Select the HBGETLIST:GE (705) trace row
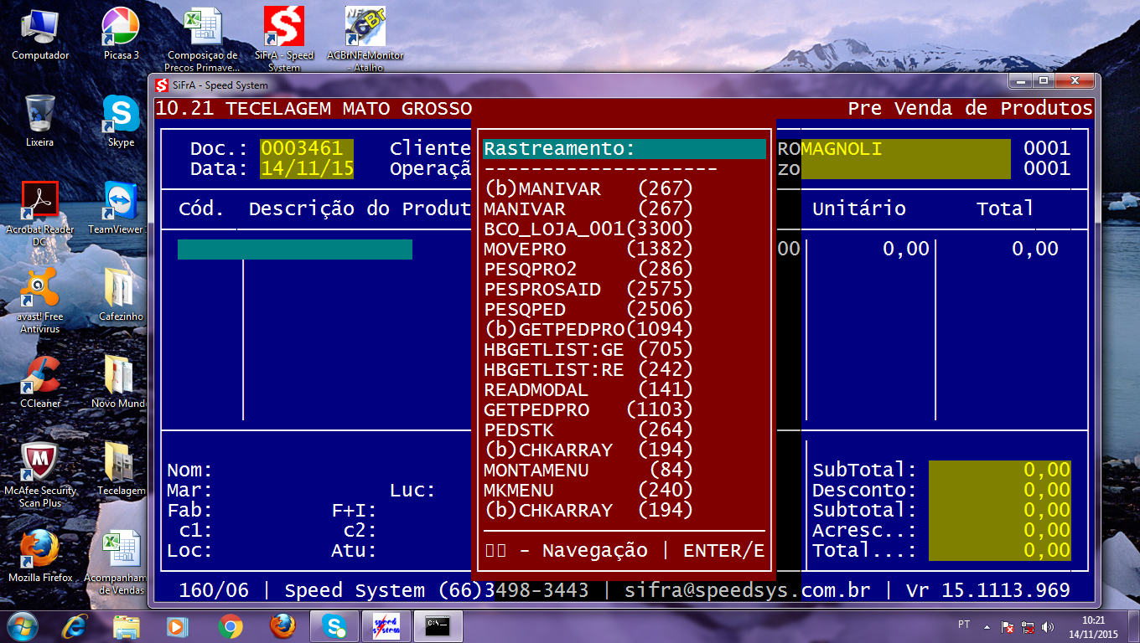 pos(588,350)
